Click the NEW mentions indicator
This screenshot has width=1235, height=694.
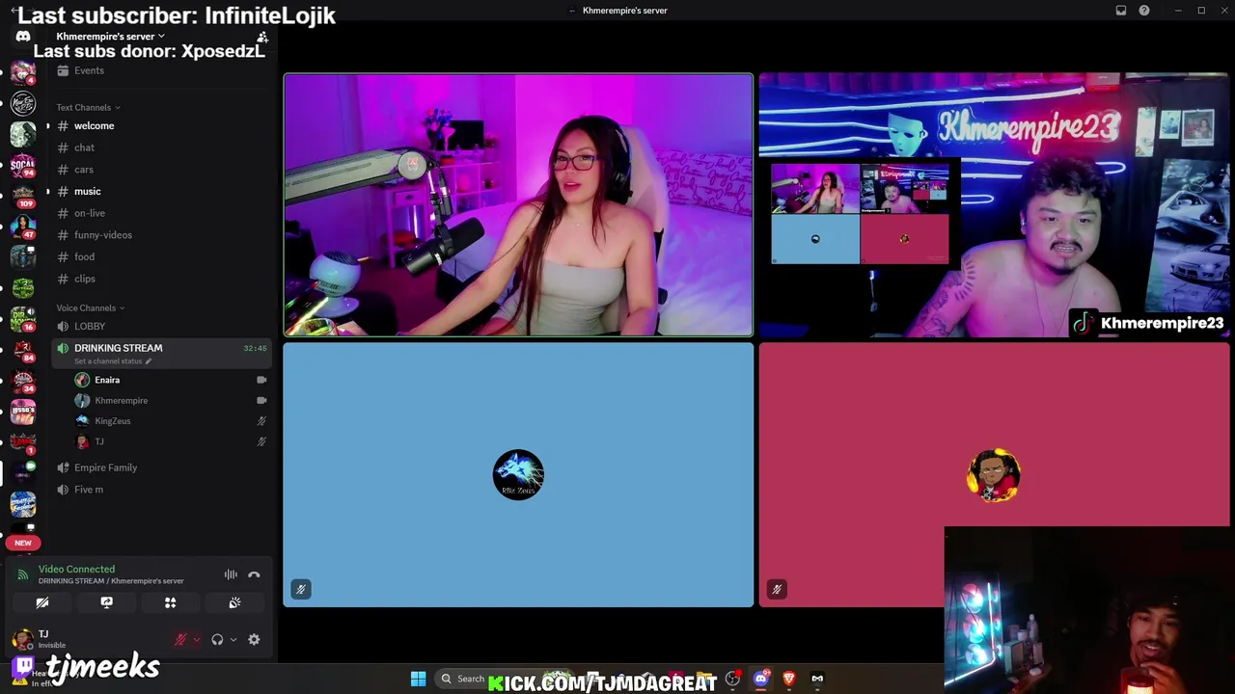point(23,543)
